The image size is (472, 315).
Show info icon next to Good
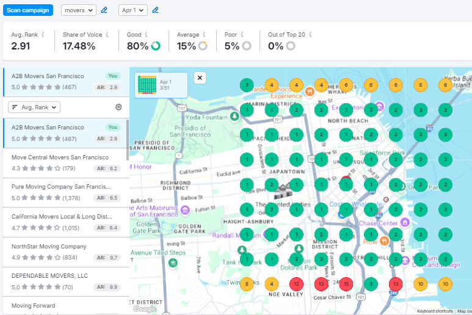point(147,35)
